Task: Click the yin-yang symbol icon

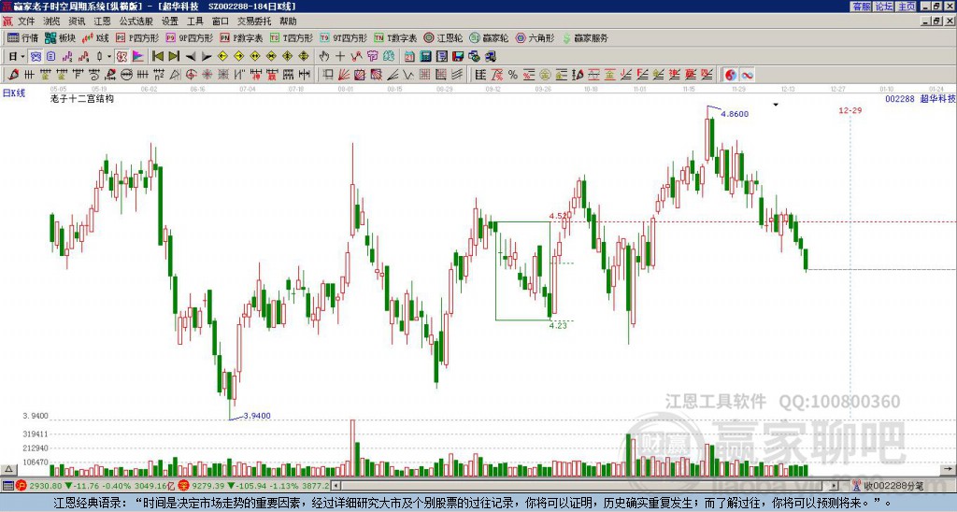Action: (730, 75)
